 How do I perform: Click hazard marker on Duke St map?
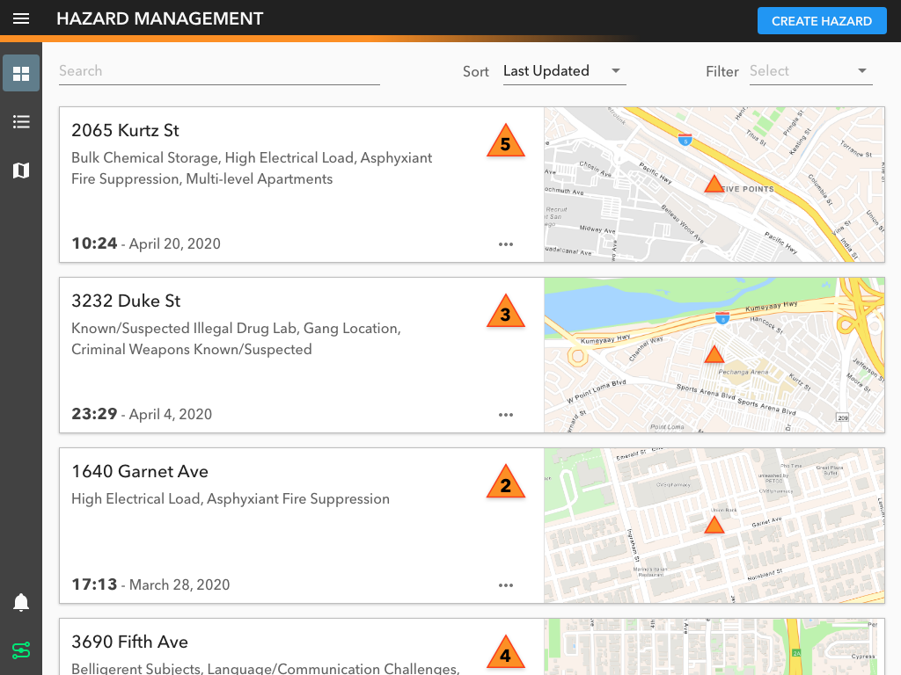click(714, 354)
